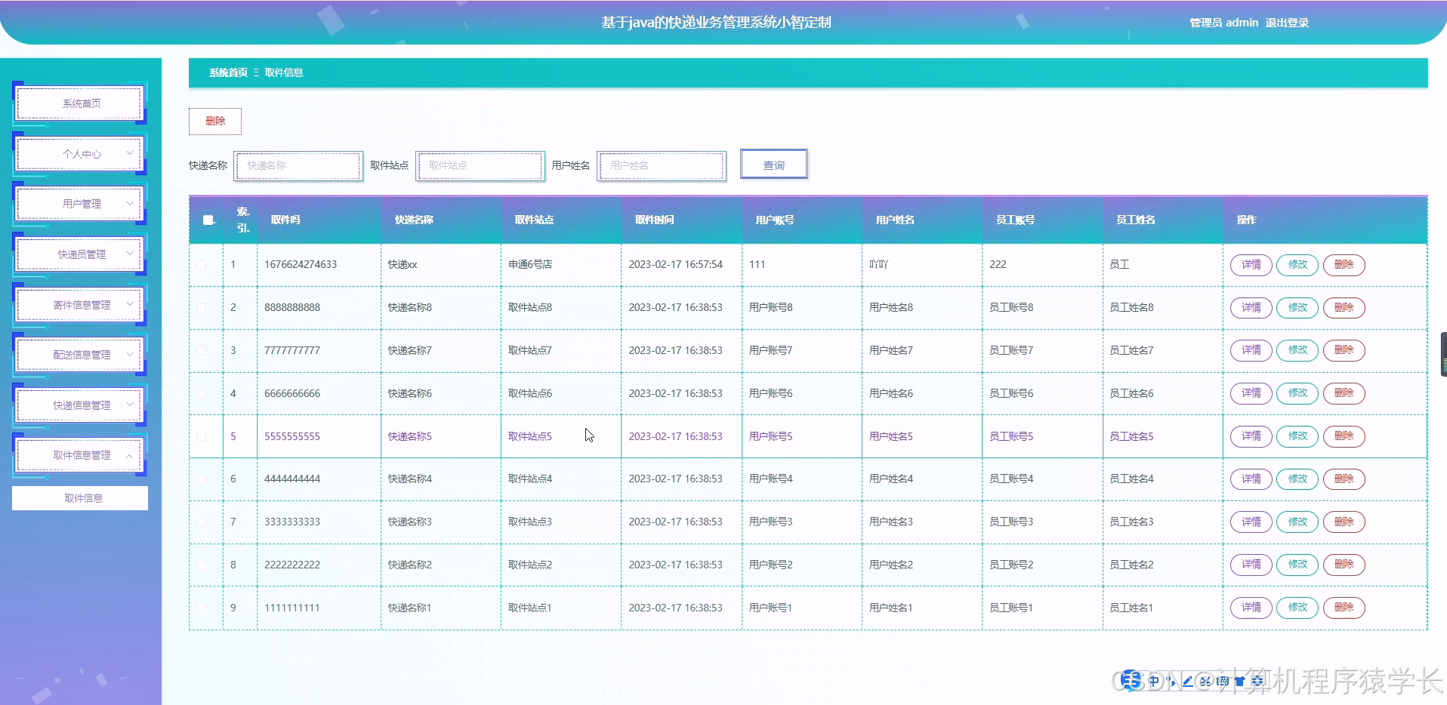Expand 寄件信息管理 sidebar menu chevron

(x=129, y=304)
